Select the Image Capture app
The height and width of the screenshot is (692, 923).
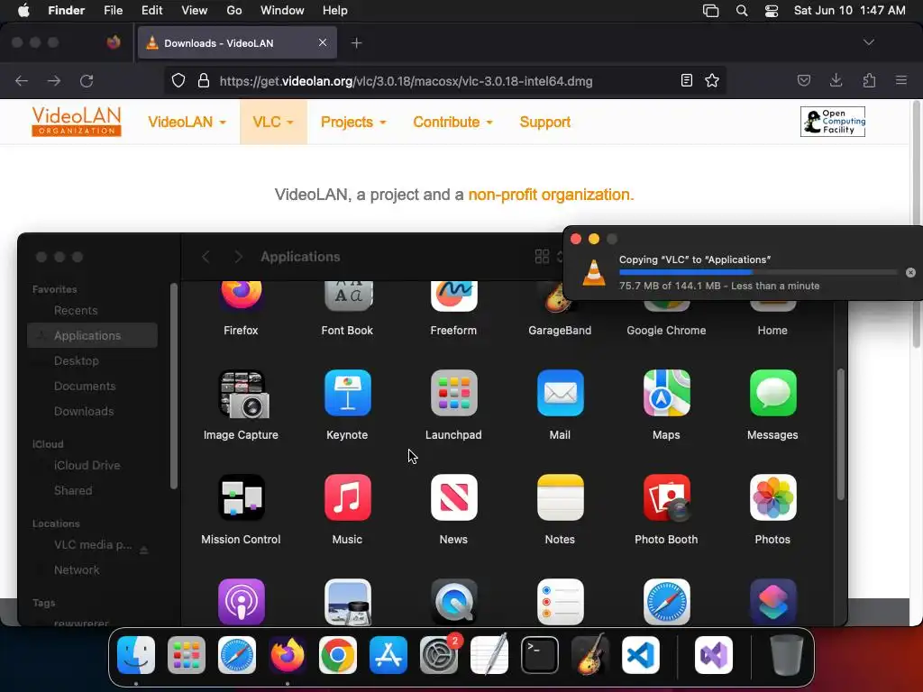click(x=242, y=394)
